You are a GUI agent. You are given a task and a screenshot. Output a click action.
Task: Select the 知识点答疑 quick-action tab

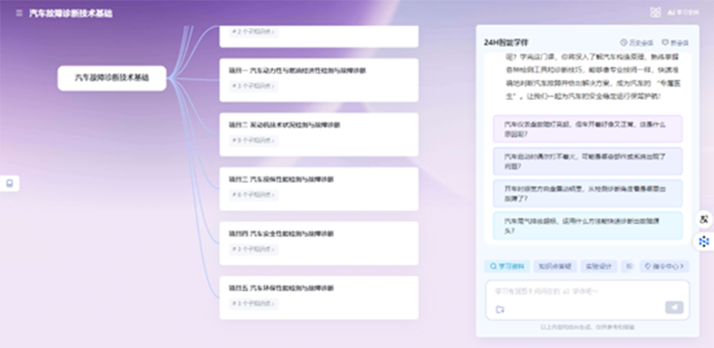[554, 267]
